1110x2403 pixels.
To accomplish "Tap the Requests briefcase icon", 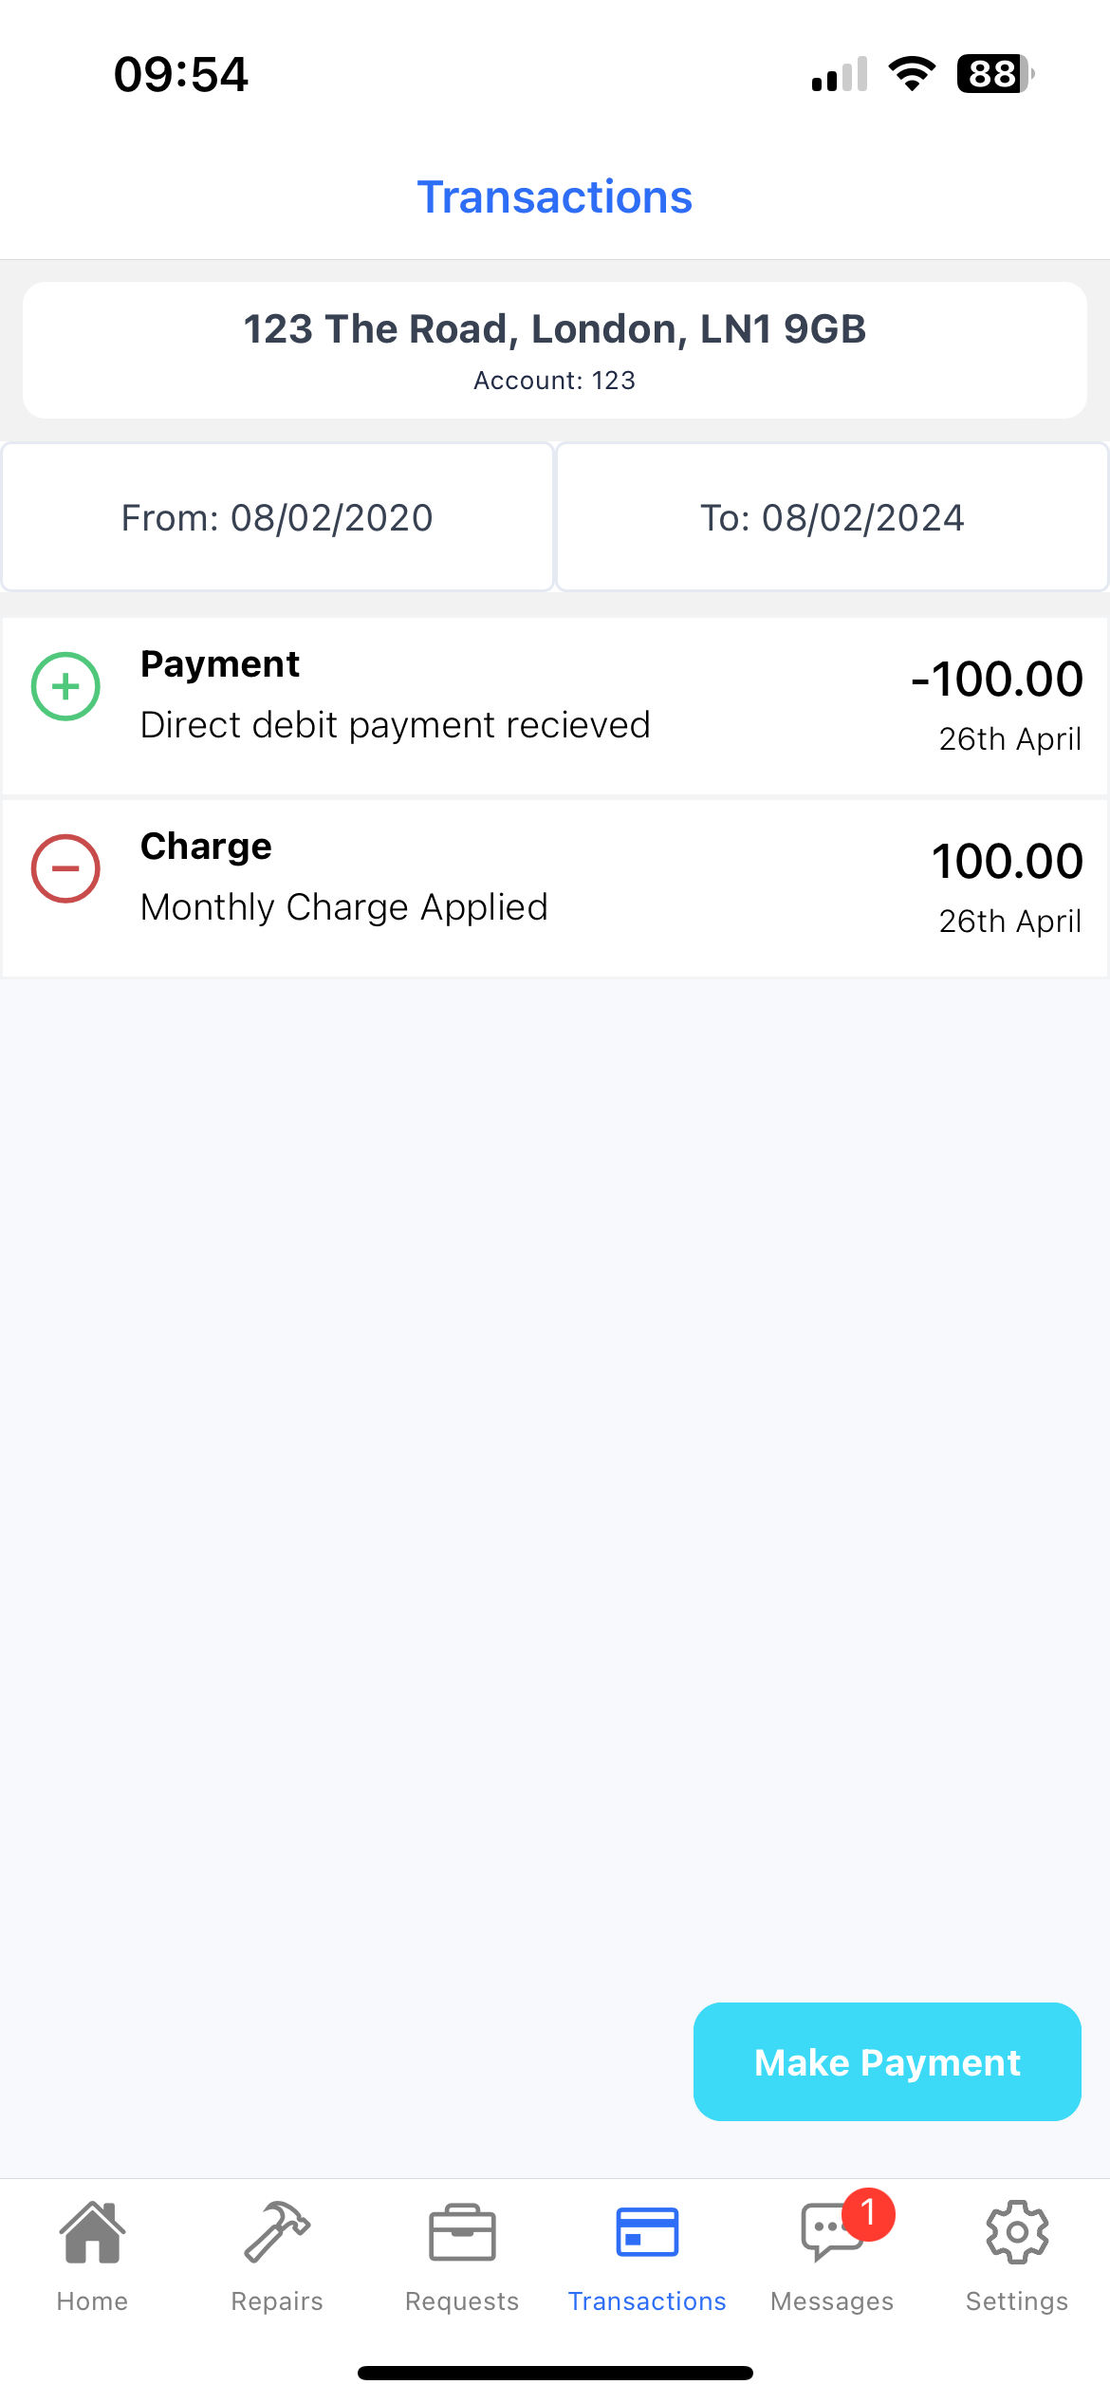I will point(462,2232).
